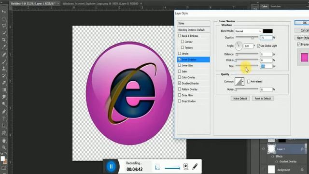Enable the Pattern Overlay checkbox
The width and height of the screenshot is (309, 174).
(179, 89)
